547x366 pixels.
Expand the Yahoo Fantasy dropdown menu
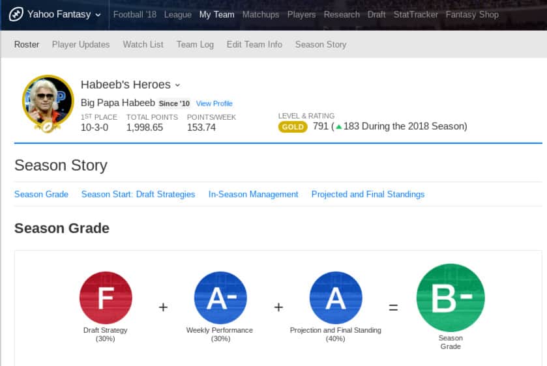tap(98, 15)
